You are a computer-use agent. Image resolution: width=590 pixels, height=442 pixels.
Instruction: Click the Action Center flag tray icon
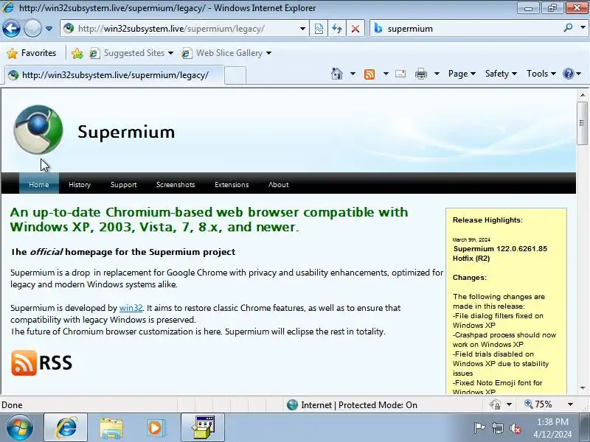479,428
